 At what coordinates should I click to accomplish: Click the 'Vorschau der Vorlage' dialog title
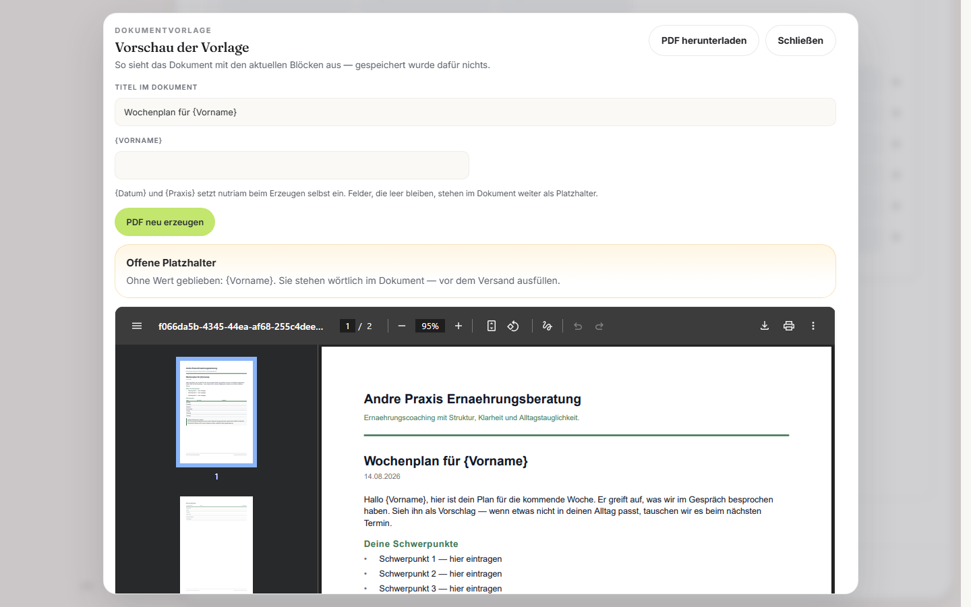click(182, 47)
